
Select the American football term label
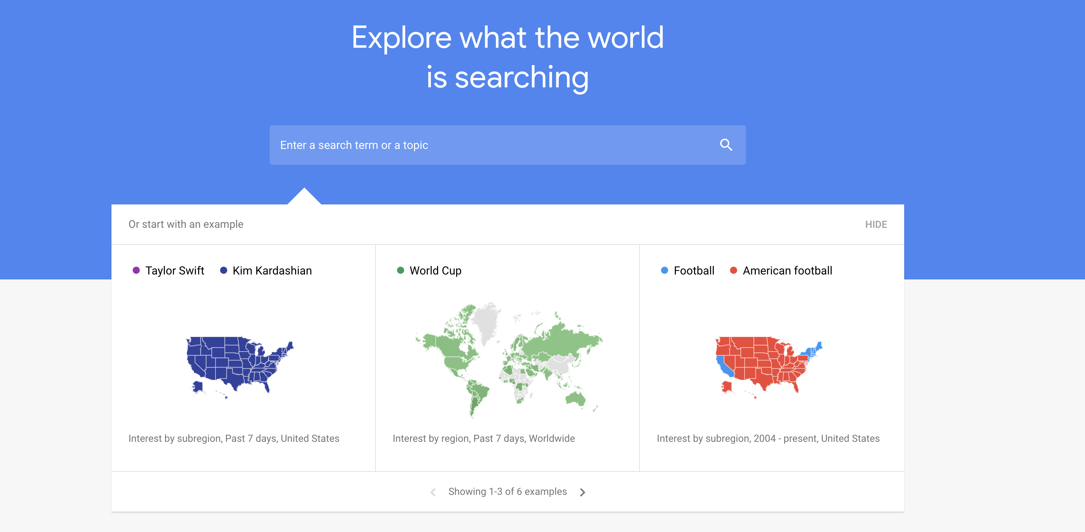(787, 271)
